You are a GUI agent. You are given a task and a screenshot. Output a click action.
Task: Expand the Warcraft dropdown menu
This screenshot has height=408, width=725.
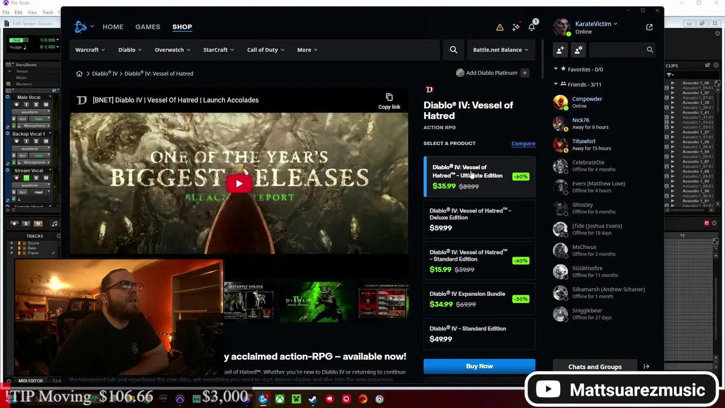90,50
